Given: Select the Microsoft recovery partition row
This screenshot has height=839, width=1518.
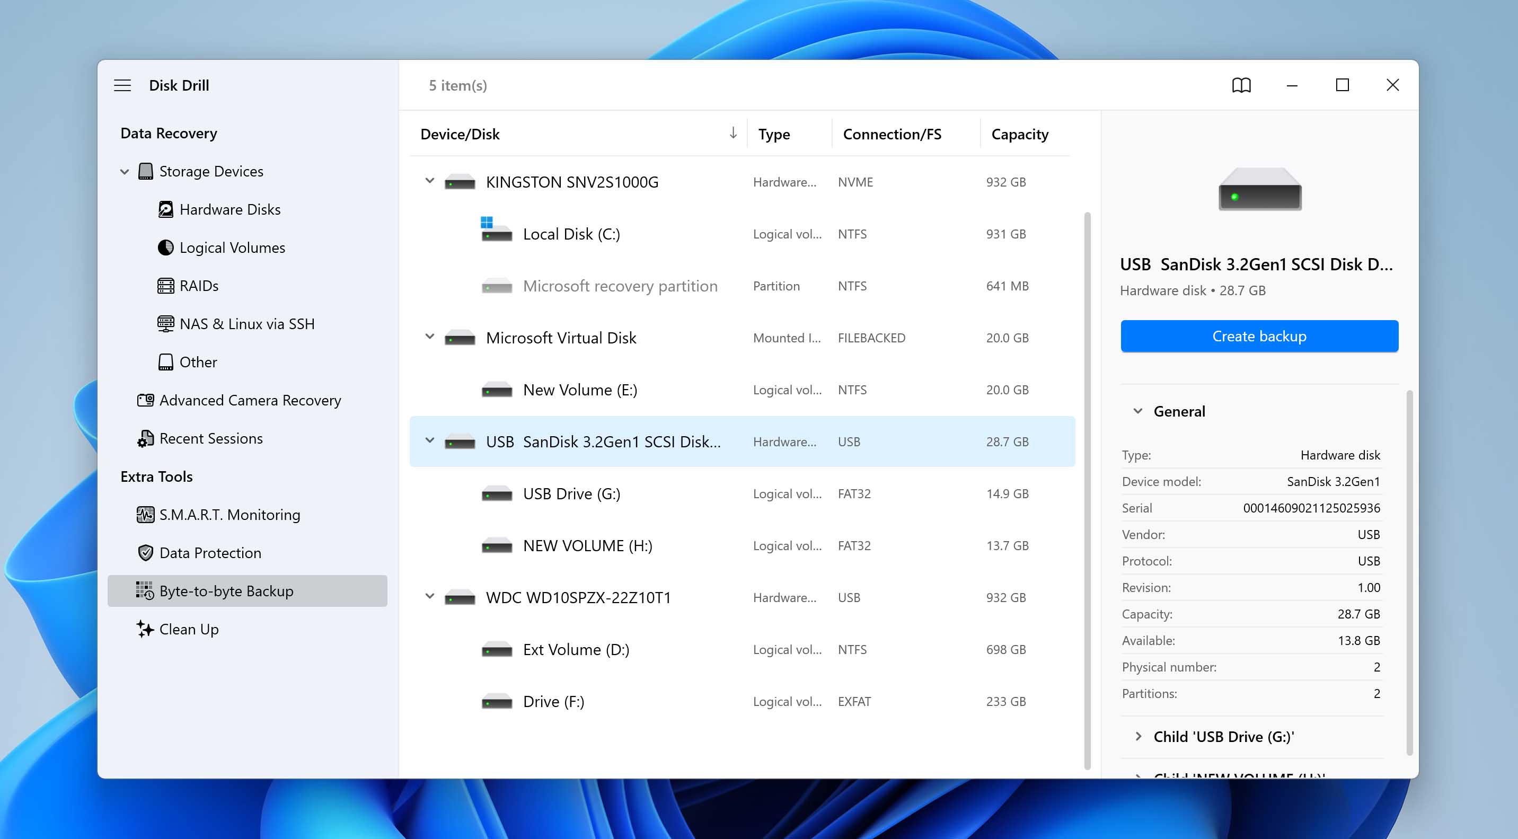Looking at the screenshot, I should 742,286.
